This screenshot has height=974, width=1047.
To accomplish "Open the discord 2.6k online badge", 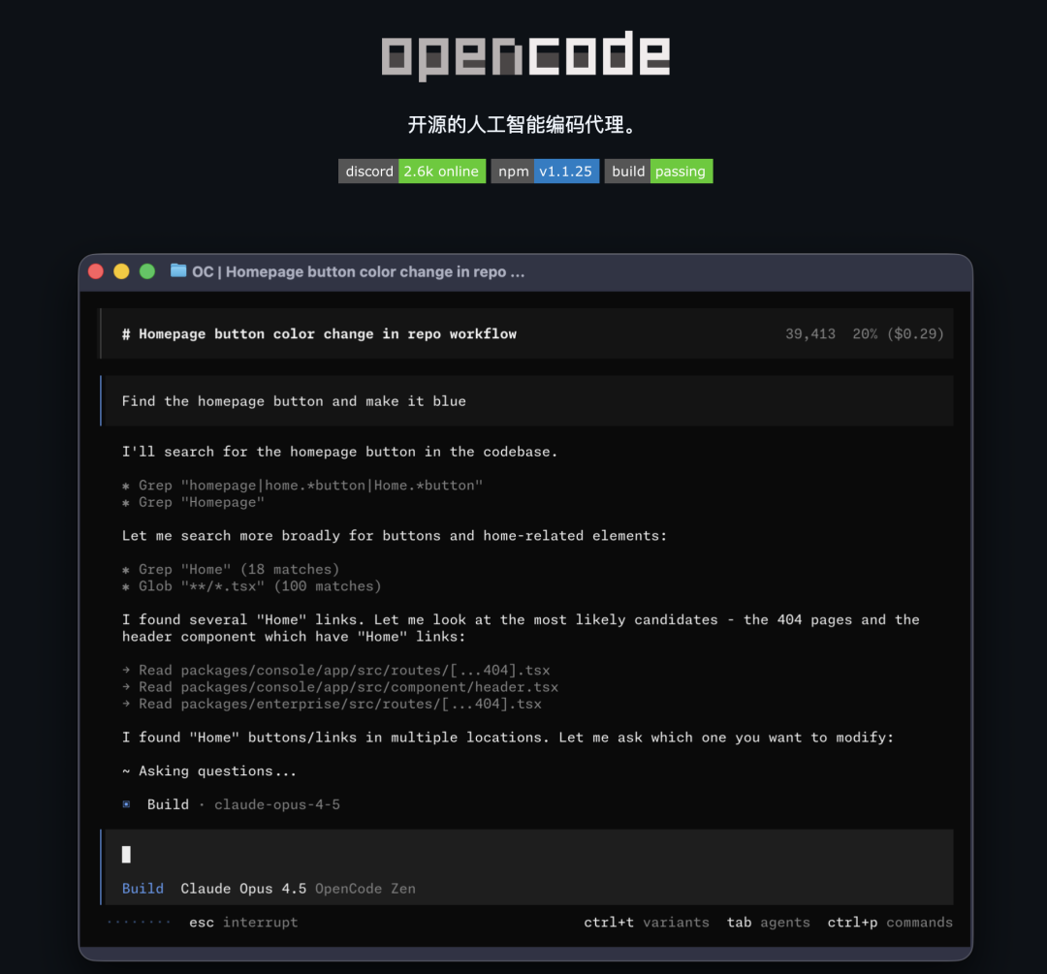I will (x=412, y=171).
